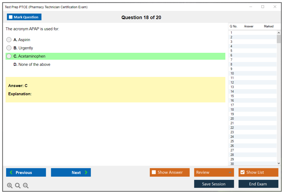
Task: Click the question list scroll up arrow
Action: pos(278,33)
